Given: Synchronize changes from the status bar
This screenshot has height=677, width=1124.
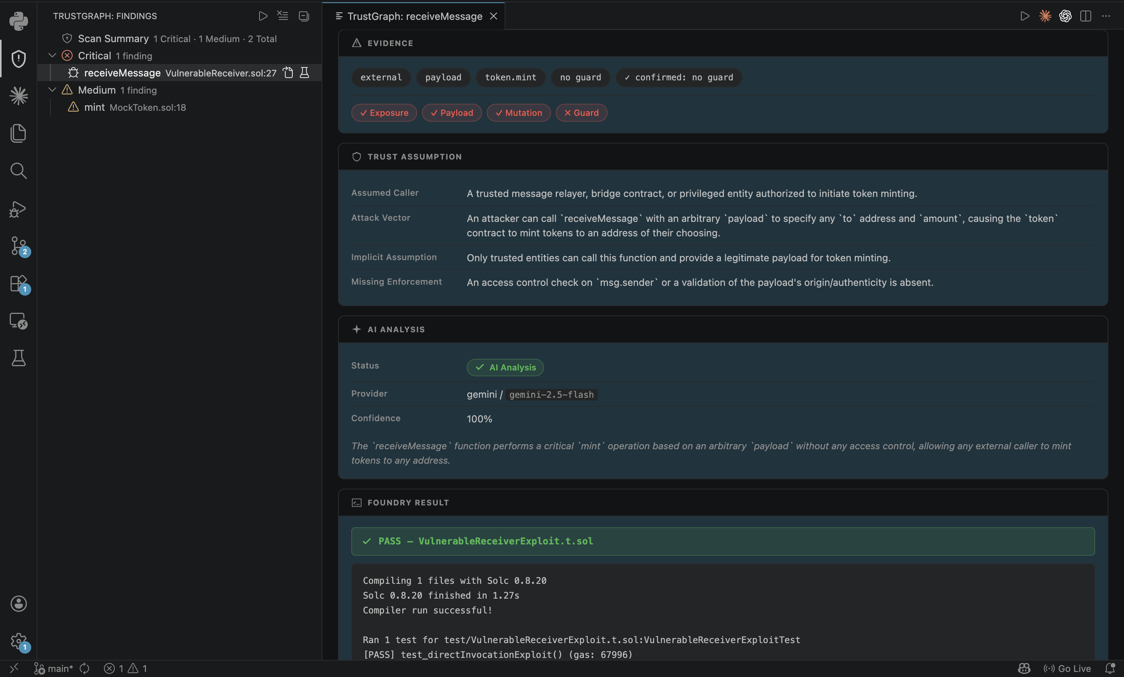Looking at the screenshot, I should point(84,668).
